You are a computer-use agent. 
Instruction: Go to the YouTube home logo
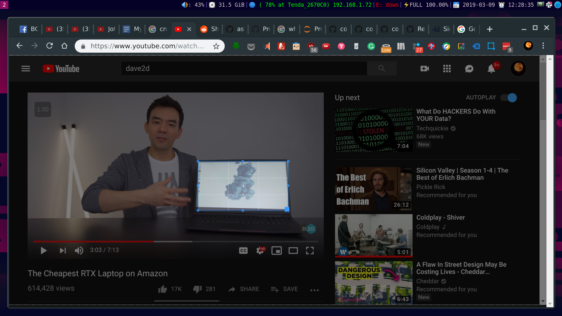click(x=61, y=68)
